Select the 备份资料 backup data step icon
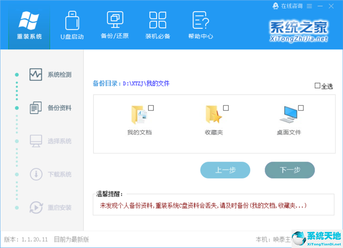Screen dimensions: 343x248 point(36,108)
